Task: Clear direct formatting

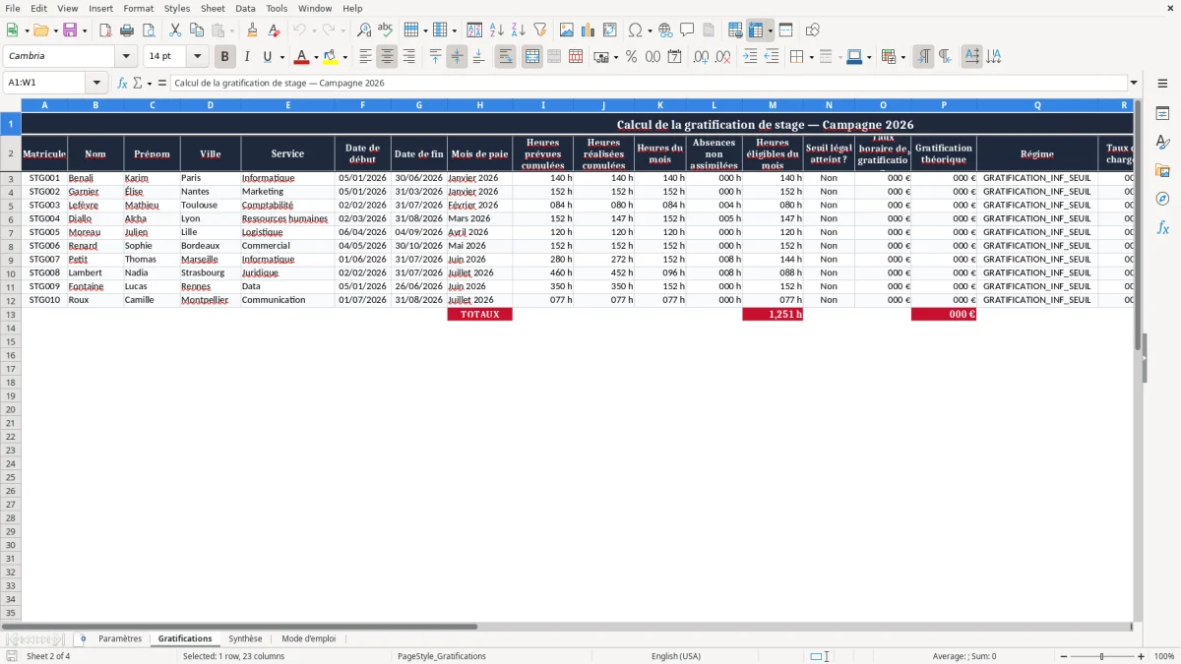Action: (275, 30)
